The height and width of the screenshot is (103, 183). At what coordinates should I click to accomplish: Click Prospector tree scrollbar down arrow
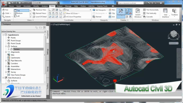(x=45, y=82)
